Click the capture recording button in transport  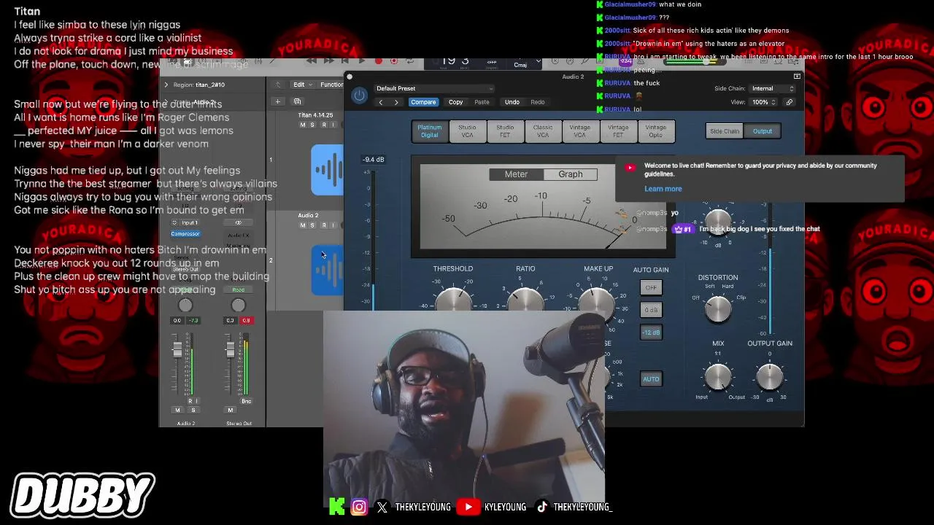[x=394, y=61]
